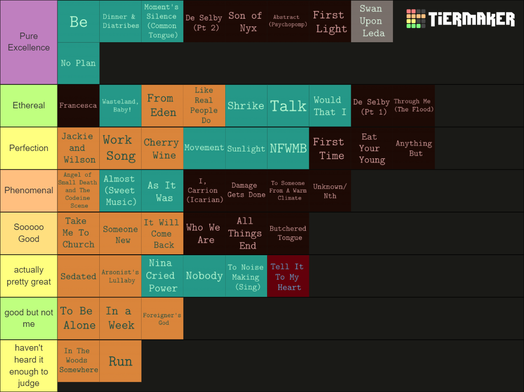Select the 'Take Me To Church' tile
The height and width of the screenshot is (392, 524).
[79, 233]
